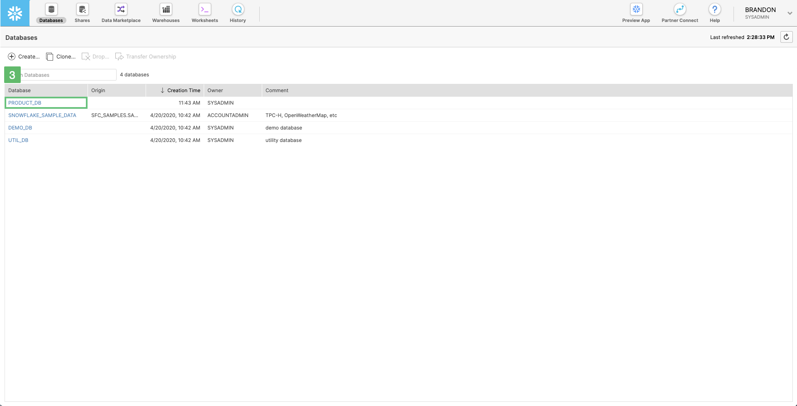
Task: Click the 'utility database' comment cell
Action: click(x=283, y=140)
